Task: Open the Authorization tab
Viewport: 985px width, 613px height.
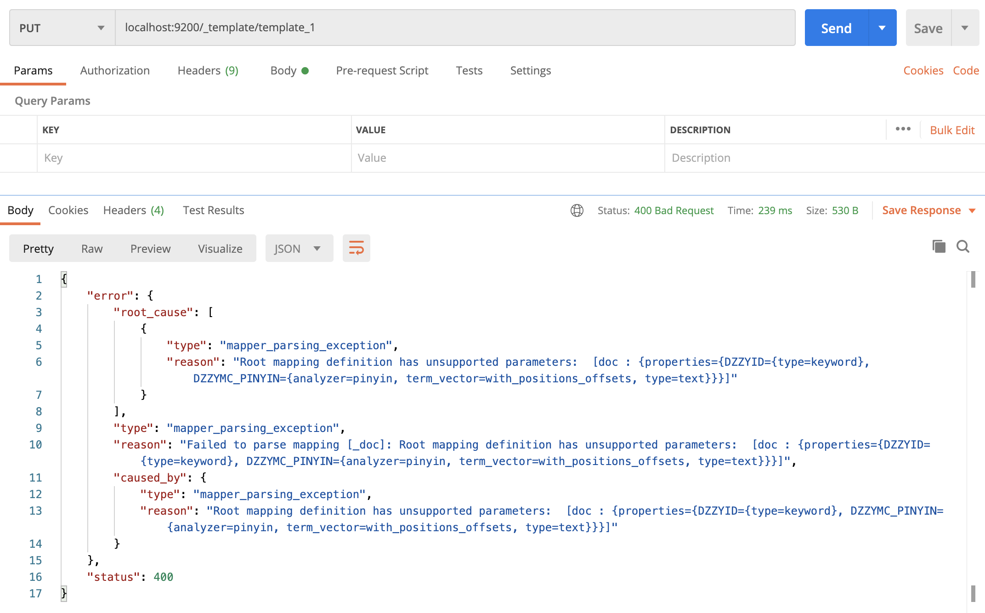Action: [115, 70]
